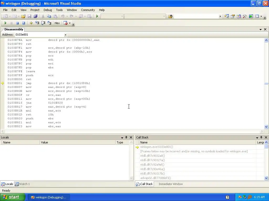
Task: Click the Start Debugging icon in Standard toolbar
Action: (x=97, y=16)
